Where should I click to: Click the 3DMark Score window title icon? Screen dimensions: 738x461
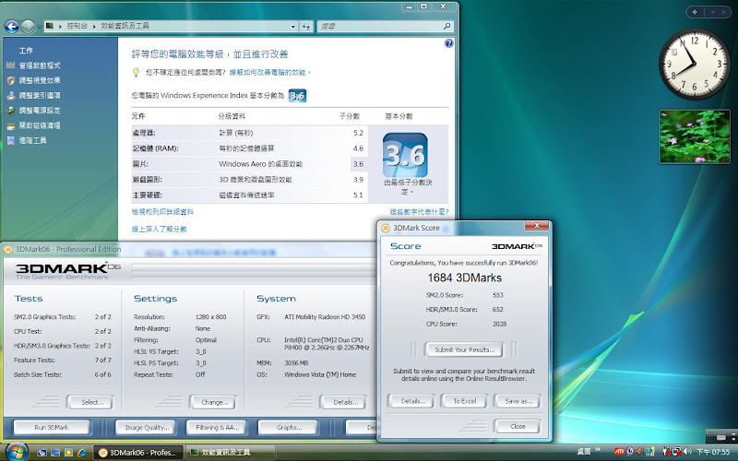pos(386,228)
